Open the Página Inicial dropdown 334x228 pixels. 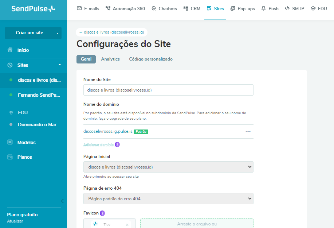(x=168, y=167)
